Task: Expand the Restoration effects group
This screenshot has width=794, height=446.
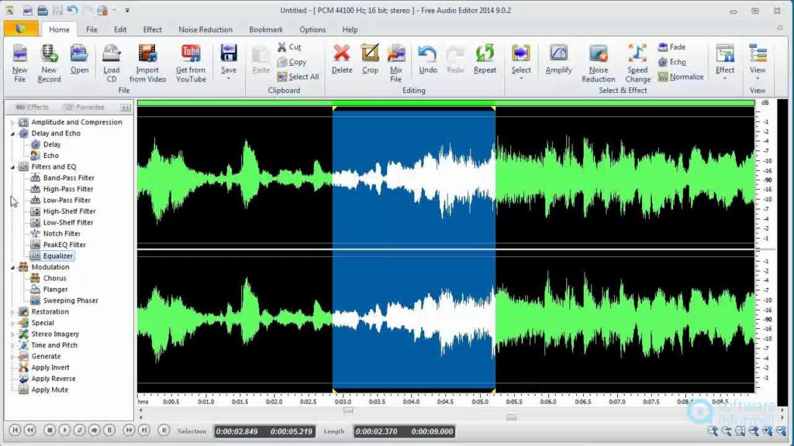Action: (x=12, y=312)
